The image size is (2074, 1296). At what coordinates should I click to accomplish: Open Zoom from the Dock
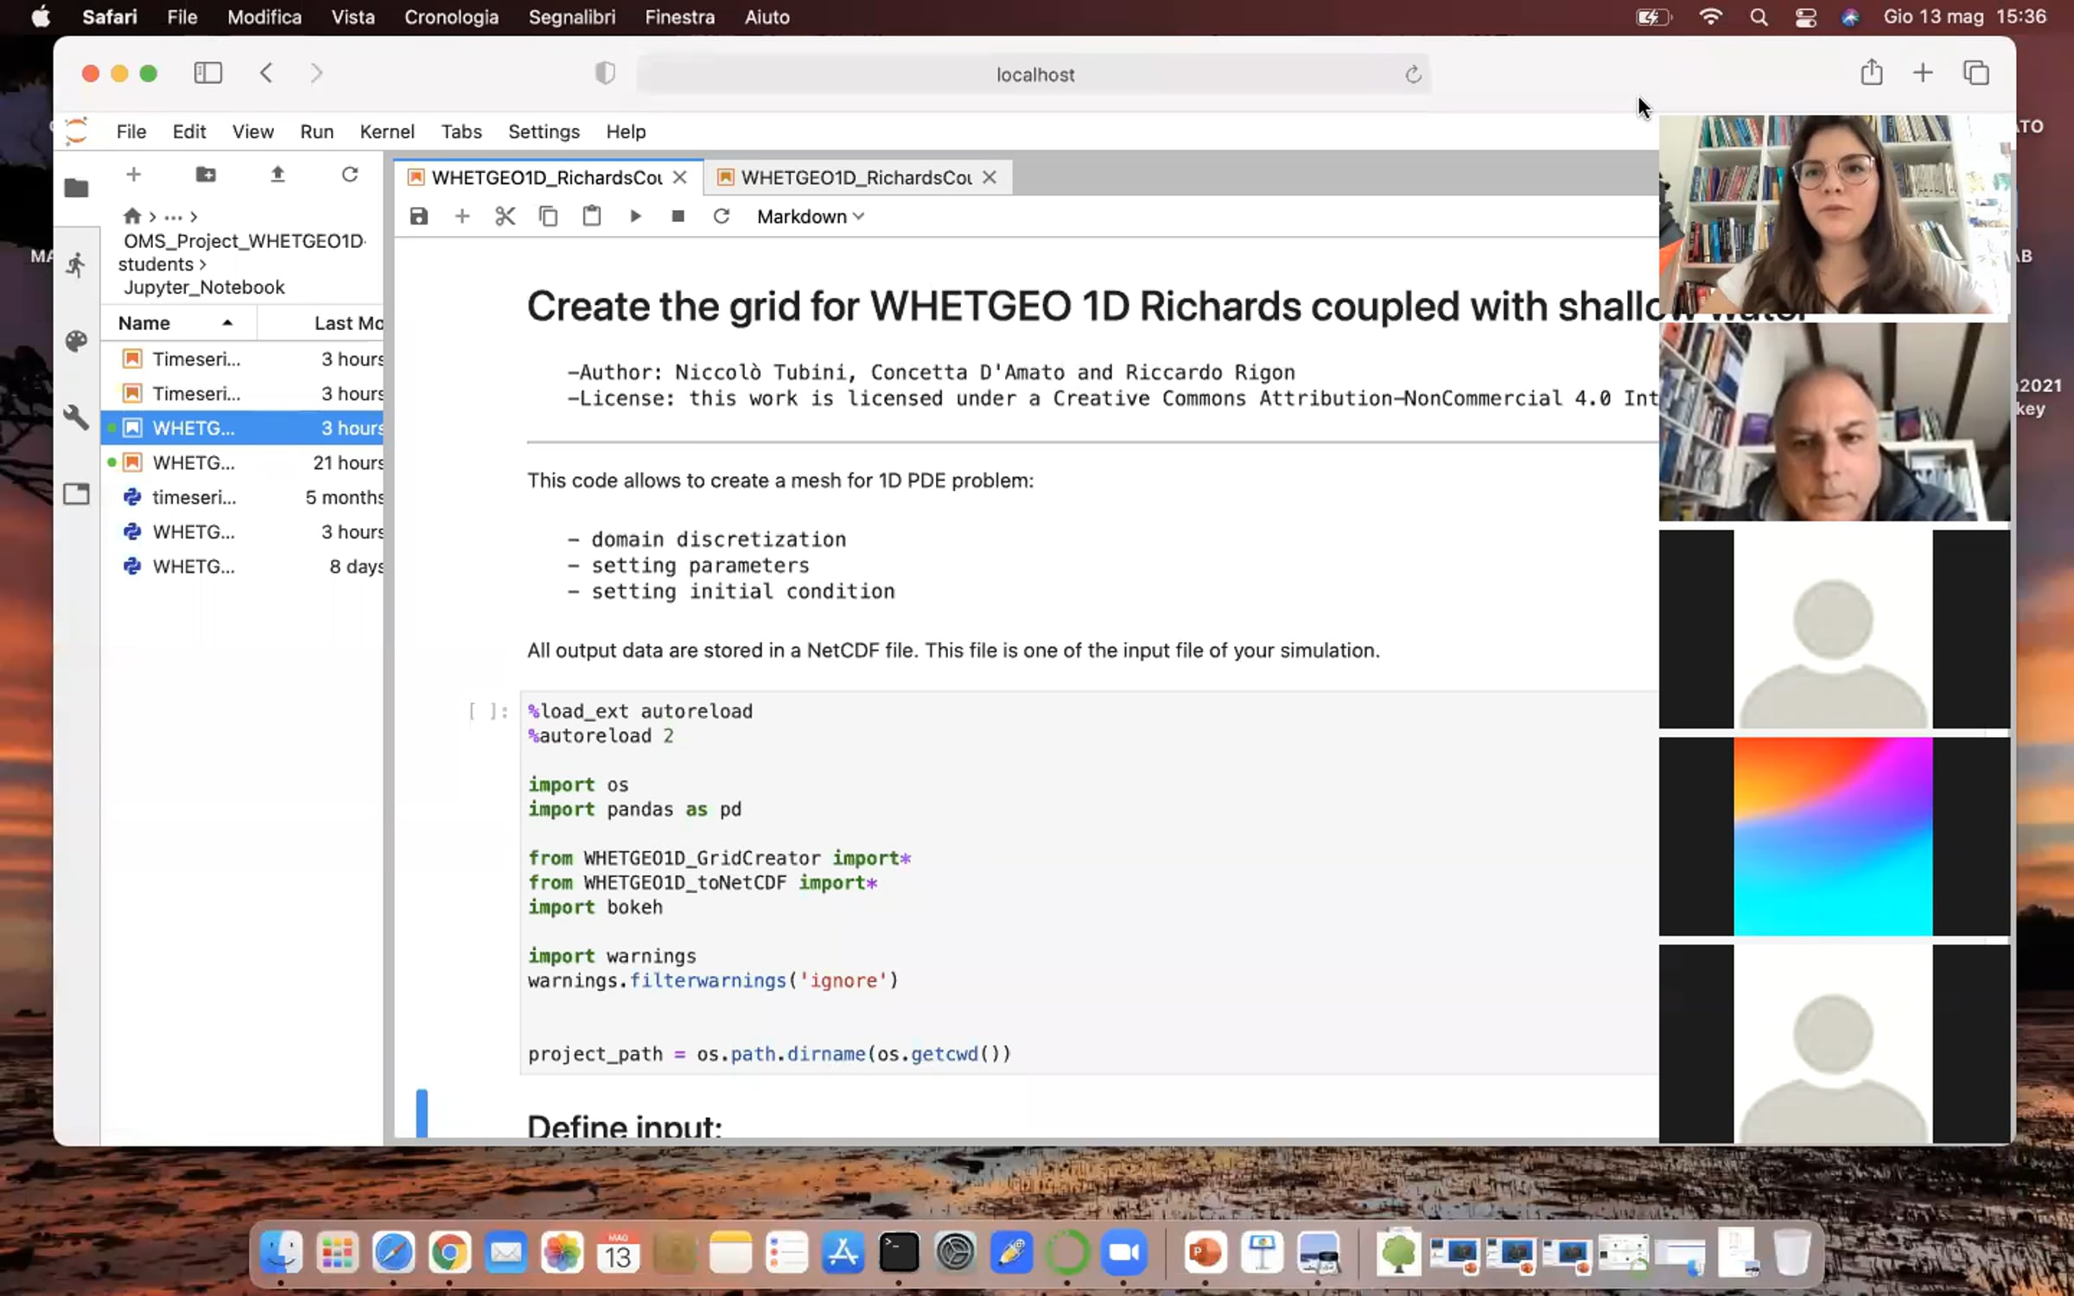[1123, 1252]
